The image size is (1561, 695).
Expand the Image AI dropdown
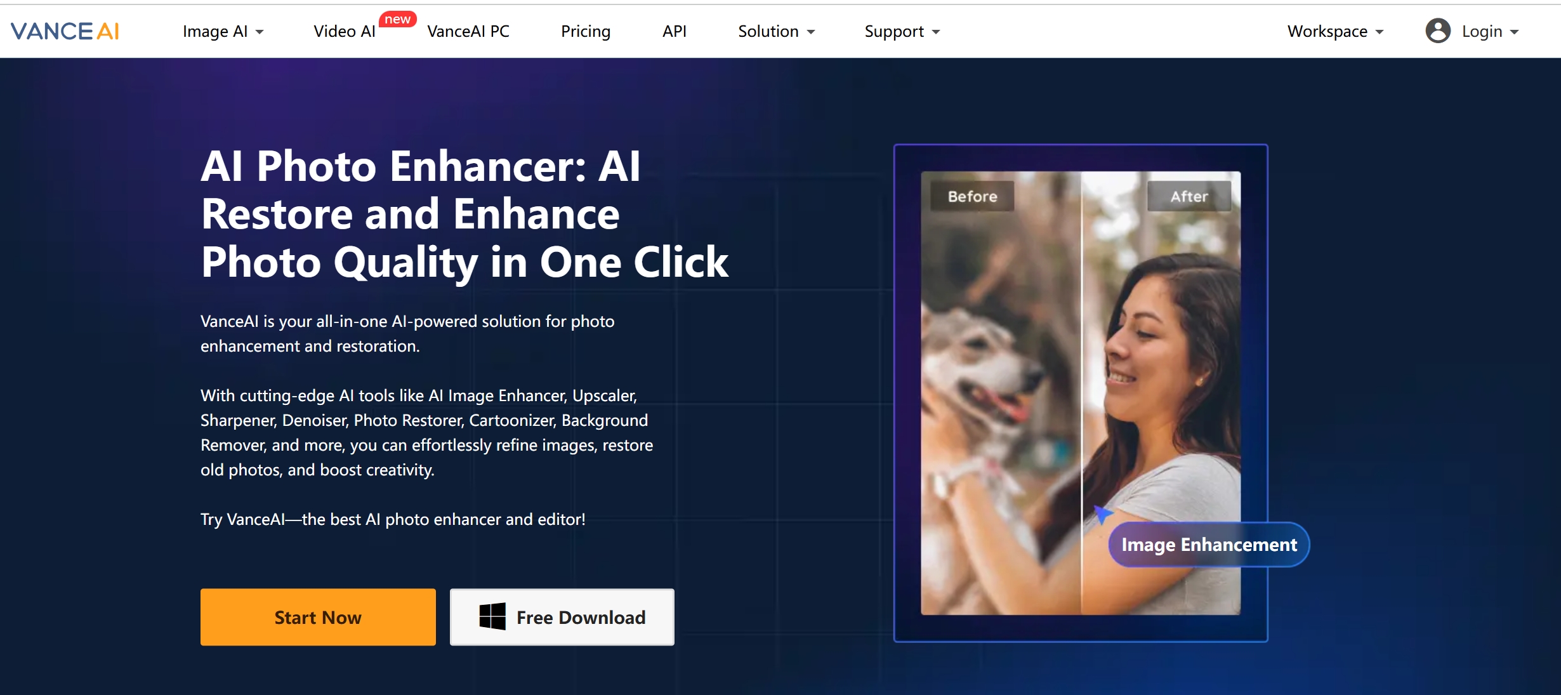tap(223, 31)
